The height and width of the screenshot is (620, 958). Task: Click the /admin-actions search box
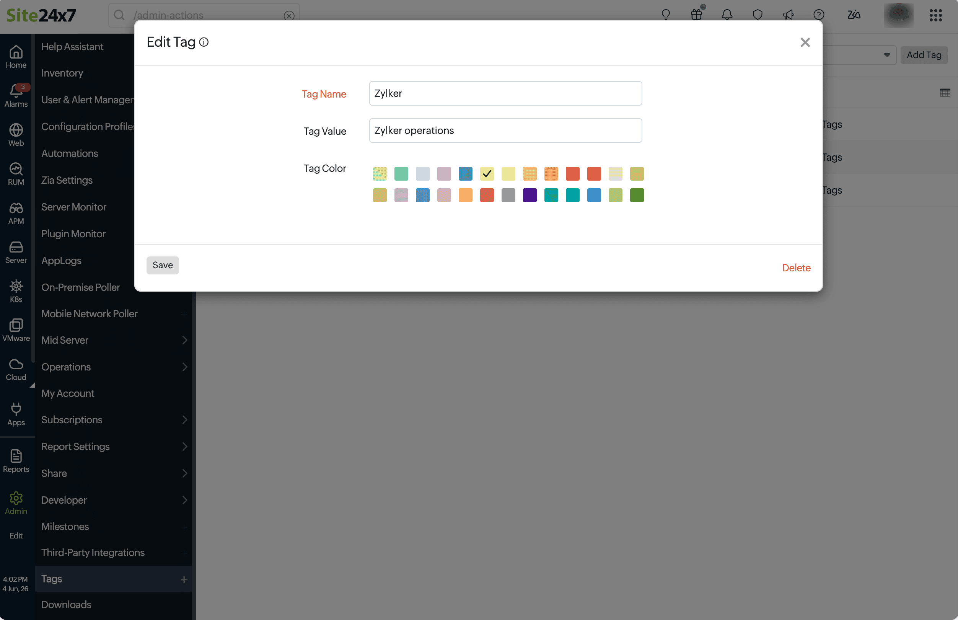point(204,15)
